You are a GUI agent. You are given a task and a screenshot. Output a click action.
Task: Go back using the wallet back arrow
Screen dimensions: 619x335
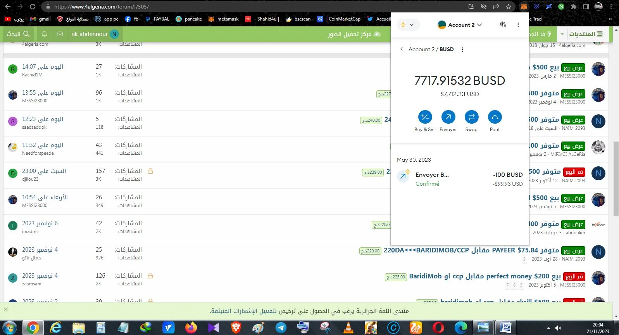tap(401, 49)
